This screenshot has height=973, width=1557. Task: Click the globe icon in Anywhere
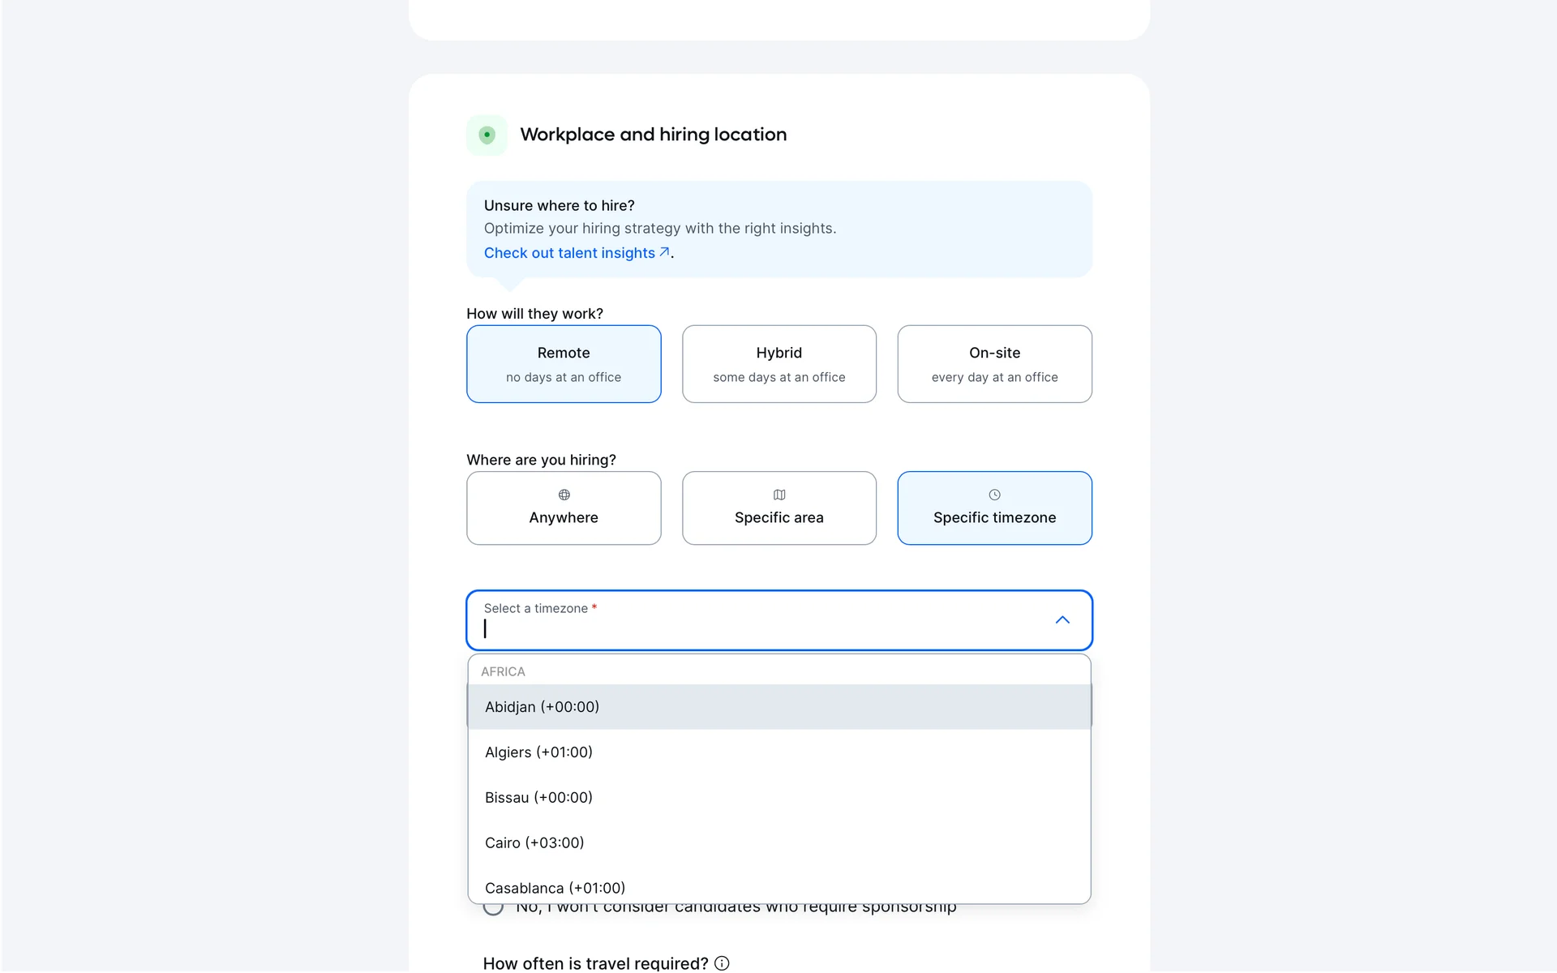coord(564,495)
